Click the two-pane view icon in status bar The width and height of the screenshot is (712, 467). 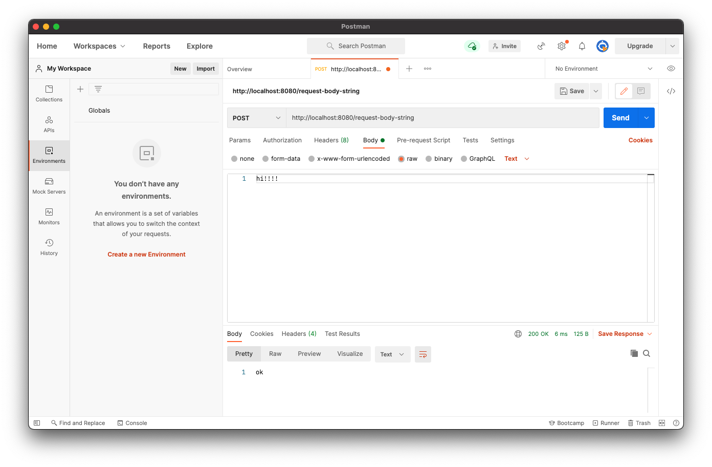tap(662, 423)
